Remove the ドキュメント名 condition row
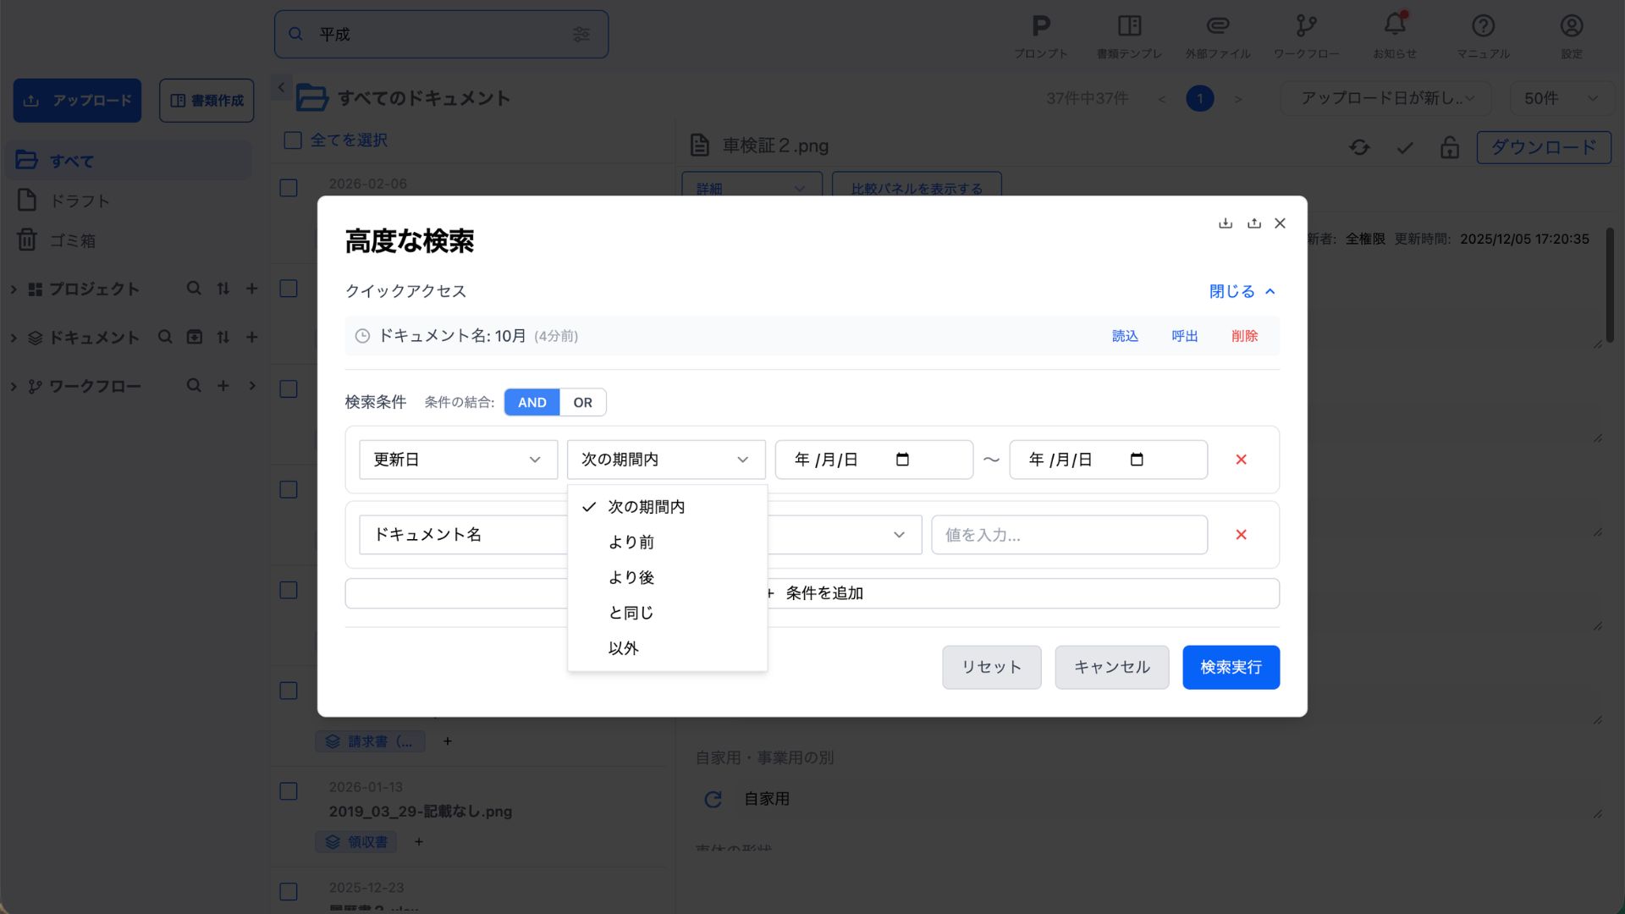The image size is (1625, 914). tap(1241, 535)
